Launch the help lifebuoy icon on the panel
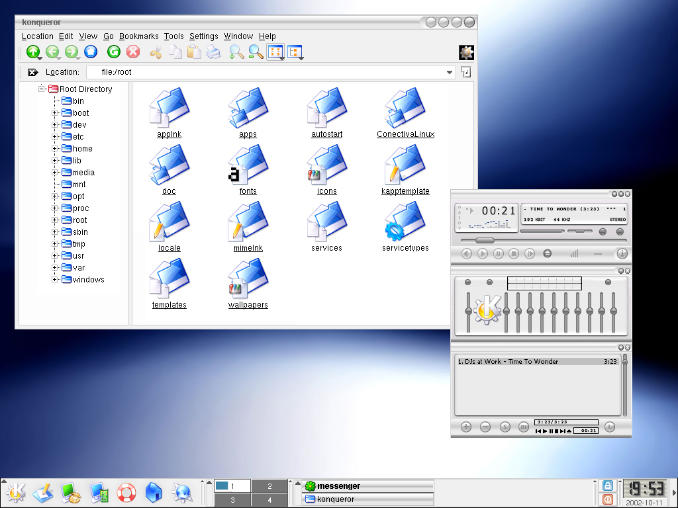This screenshot has height=508, width=678. click(126, 492)
